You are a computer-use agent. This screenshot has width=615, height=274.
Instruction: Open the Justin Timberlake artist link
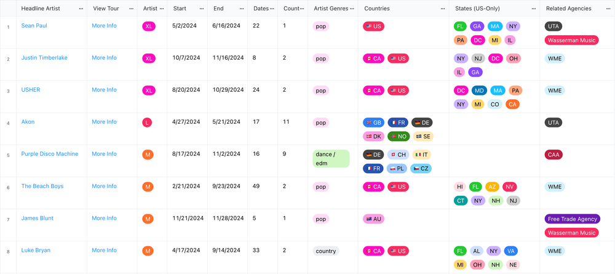tap(44, 58)
